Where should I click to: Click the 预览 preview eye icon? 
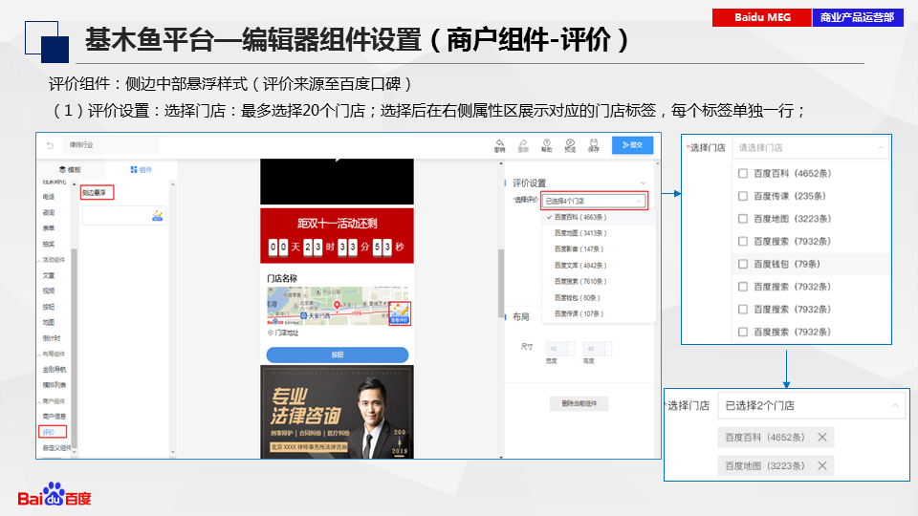[570, 145]
